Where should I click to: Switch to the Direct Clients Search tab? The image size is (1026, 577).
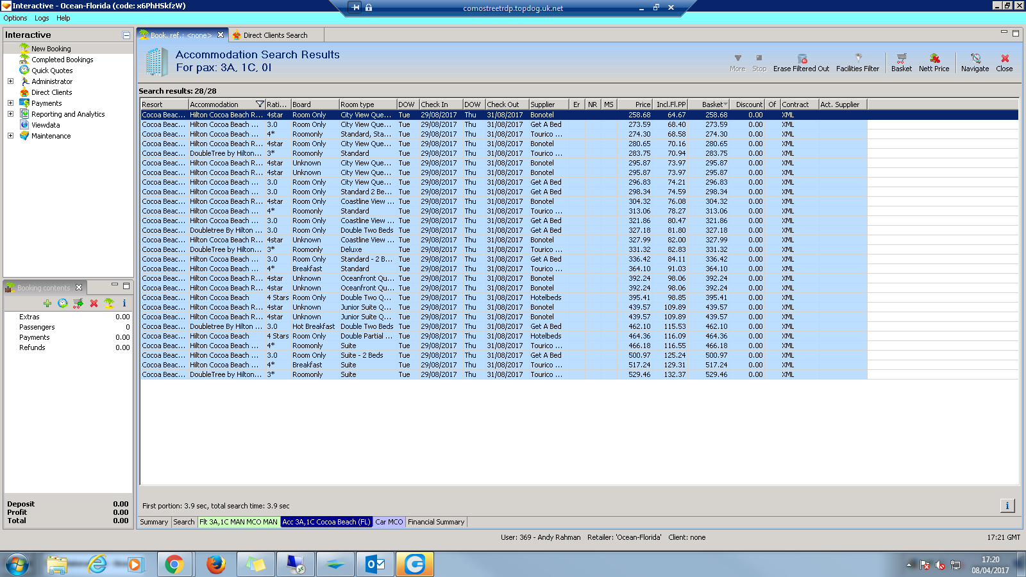click(x=275, y=35)
